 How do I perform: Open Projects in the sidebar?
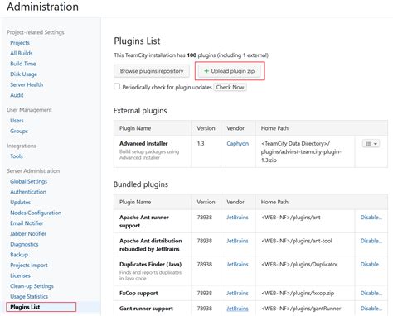20,43
